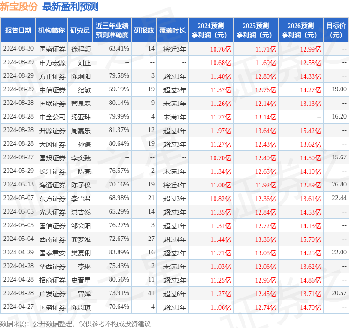The image size is (349, 328).
Task: Click accuracy value 76.57%
Action: pos(119,171)
